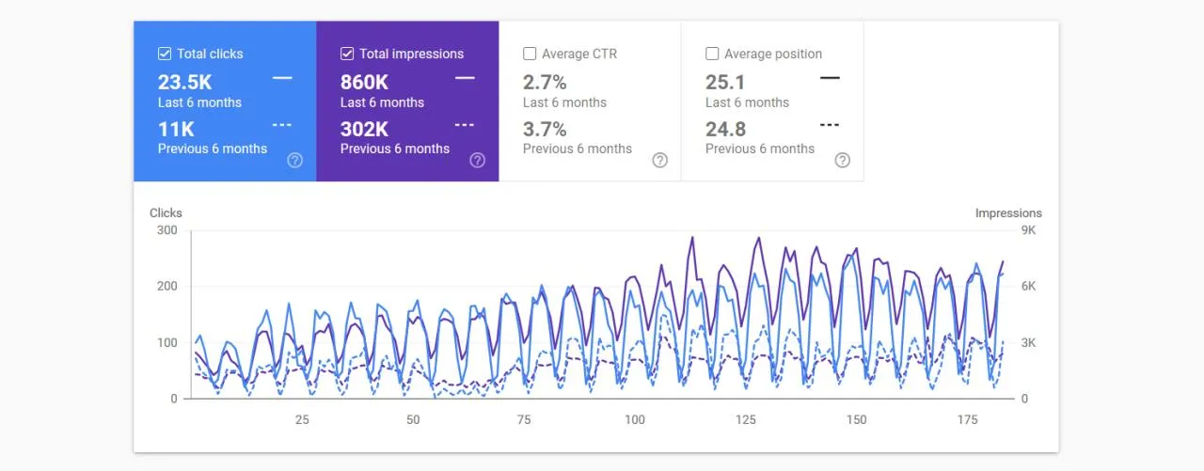Click the 3K impressions axis value

coord(1028,343)
